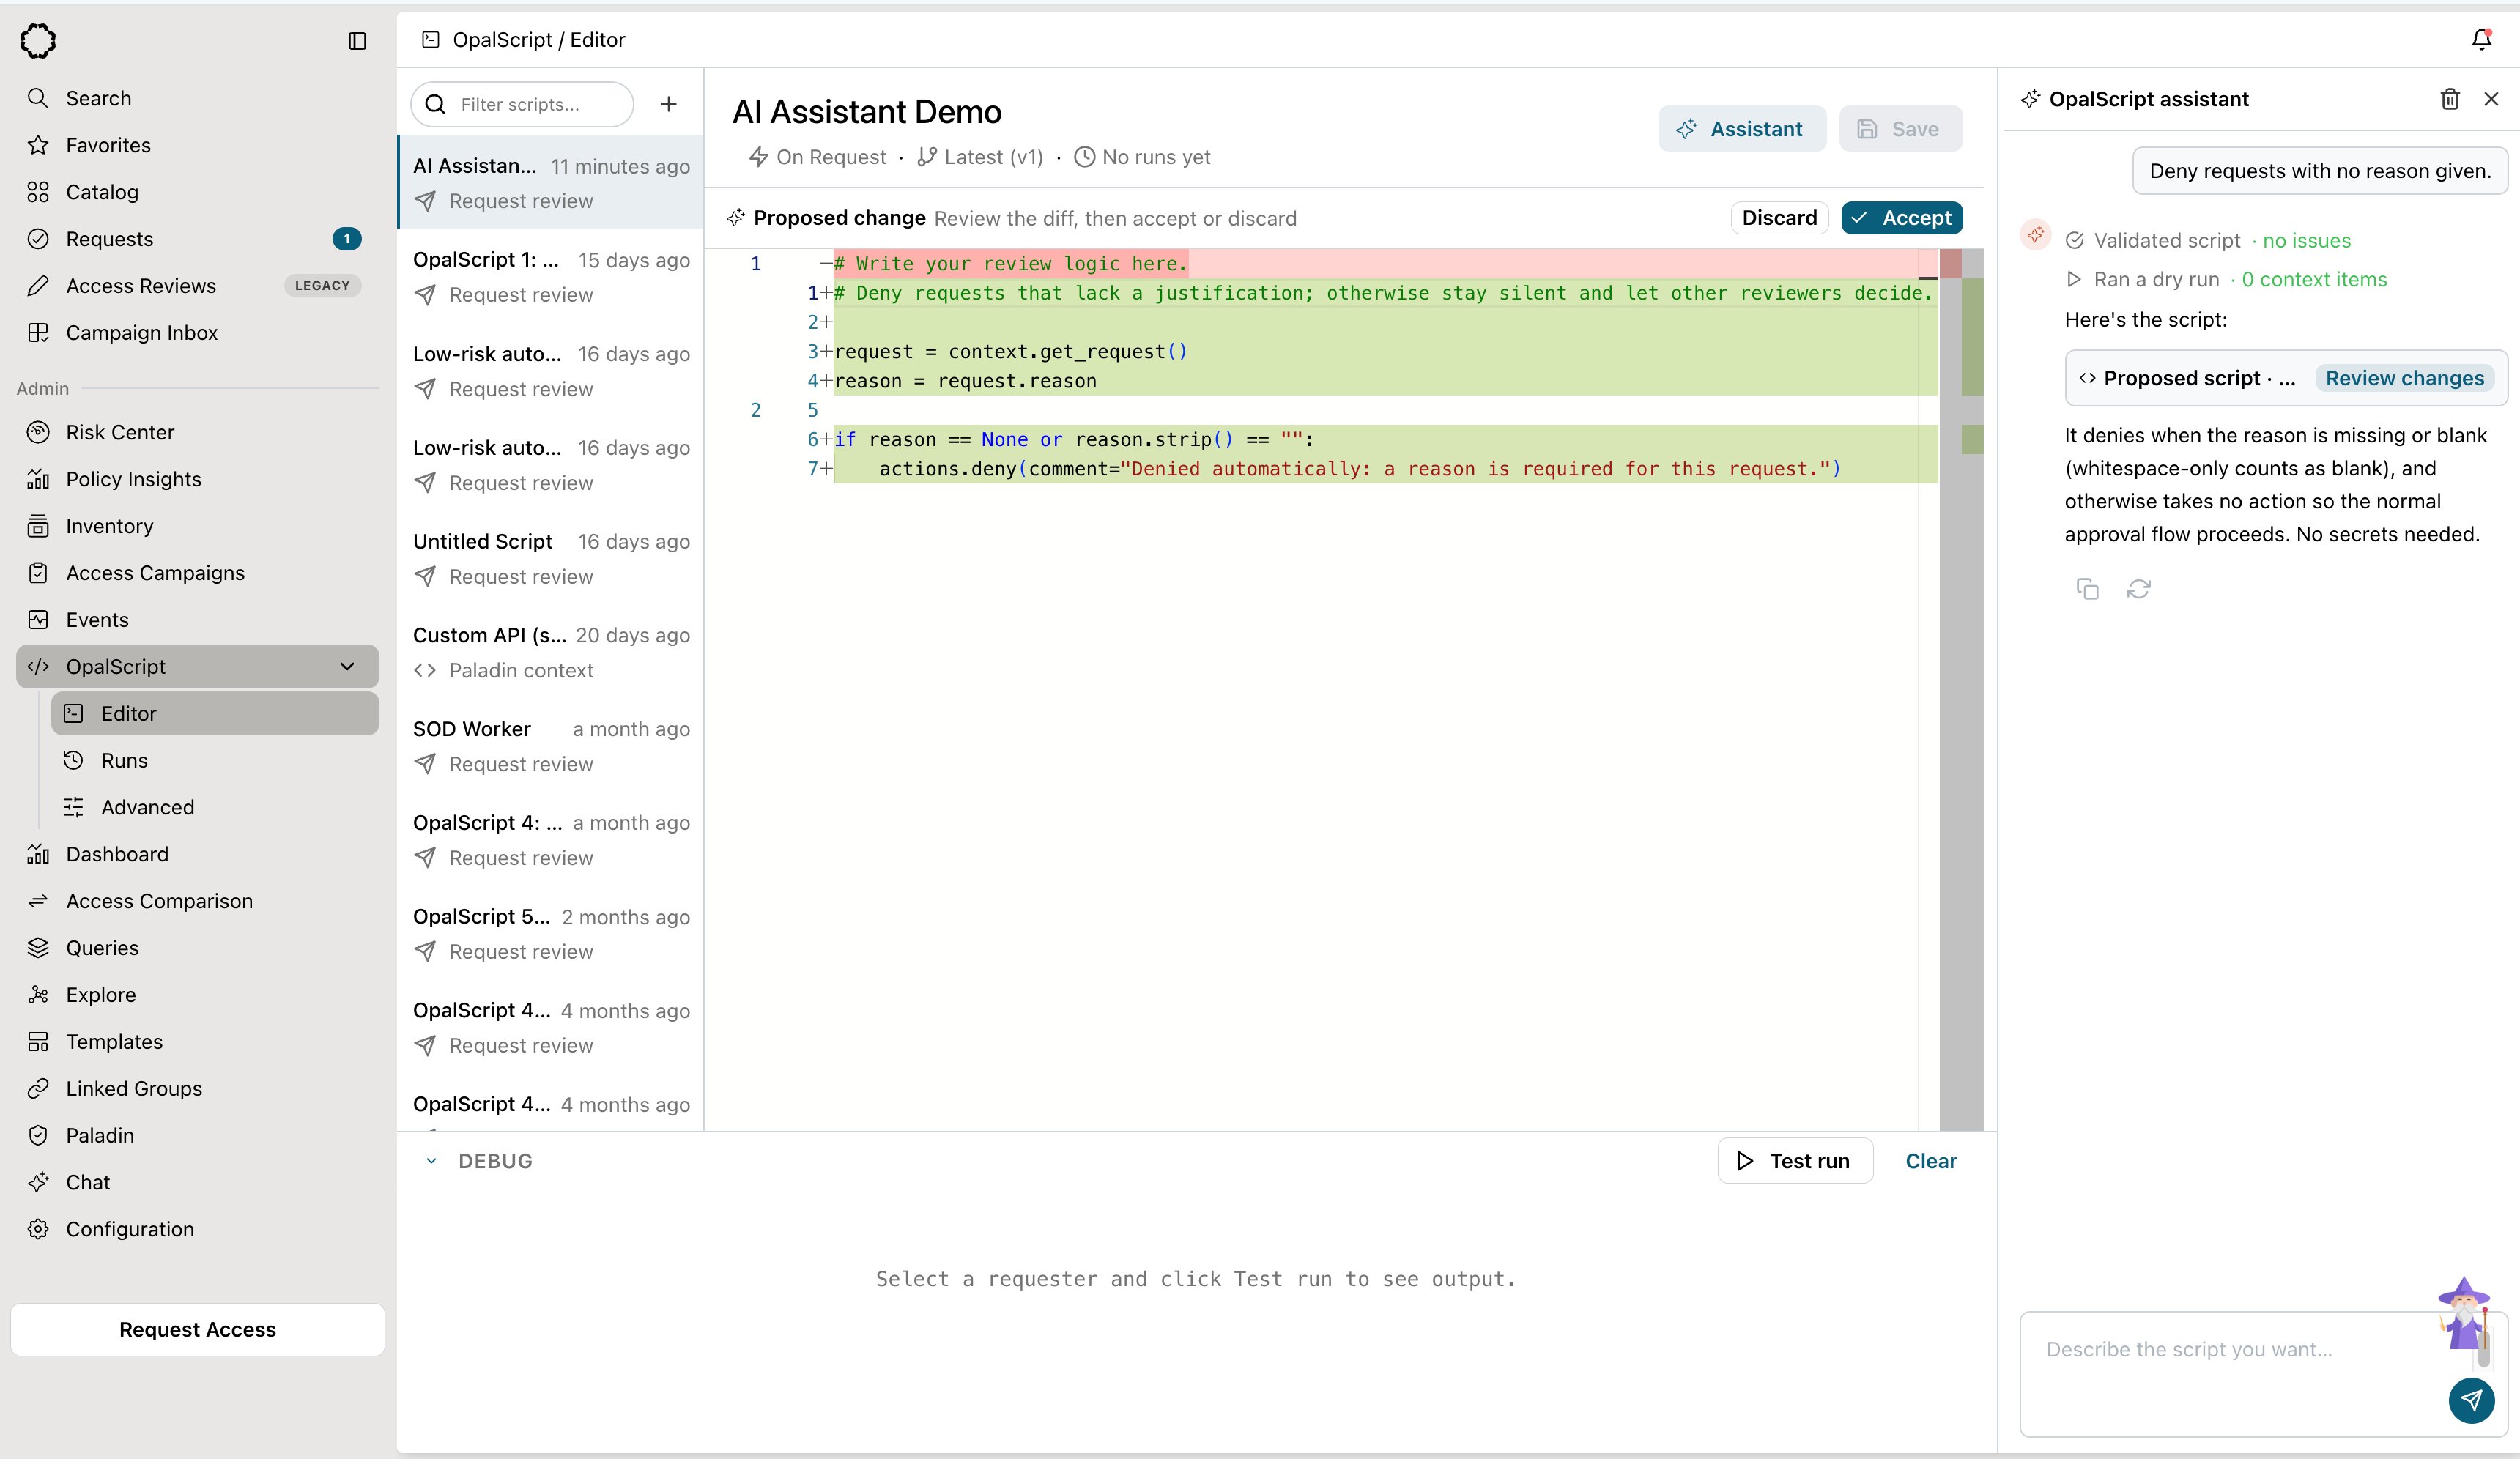
Task: Open Paladin in the sidebar
Action: click(197, 1135)
